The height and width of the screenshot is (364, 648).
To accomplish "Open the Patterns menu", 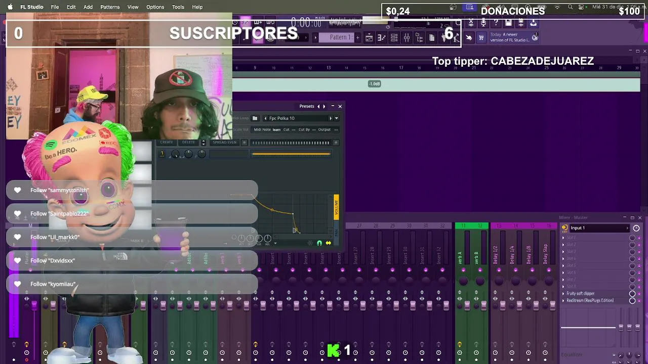I will tap(110, 7).
